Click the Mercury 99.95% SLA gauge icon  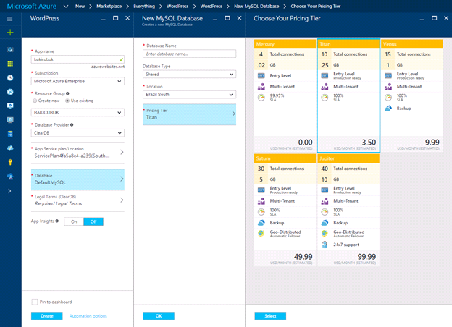(261, 98)
